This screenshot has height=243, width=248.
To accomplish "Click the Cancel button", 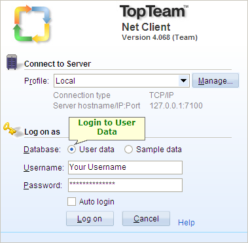I will (x=146, y=218).
